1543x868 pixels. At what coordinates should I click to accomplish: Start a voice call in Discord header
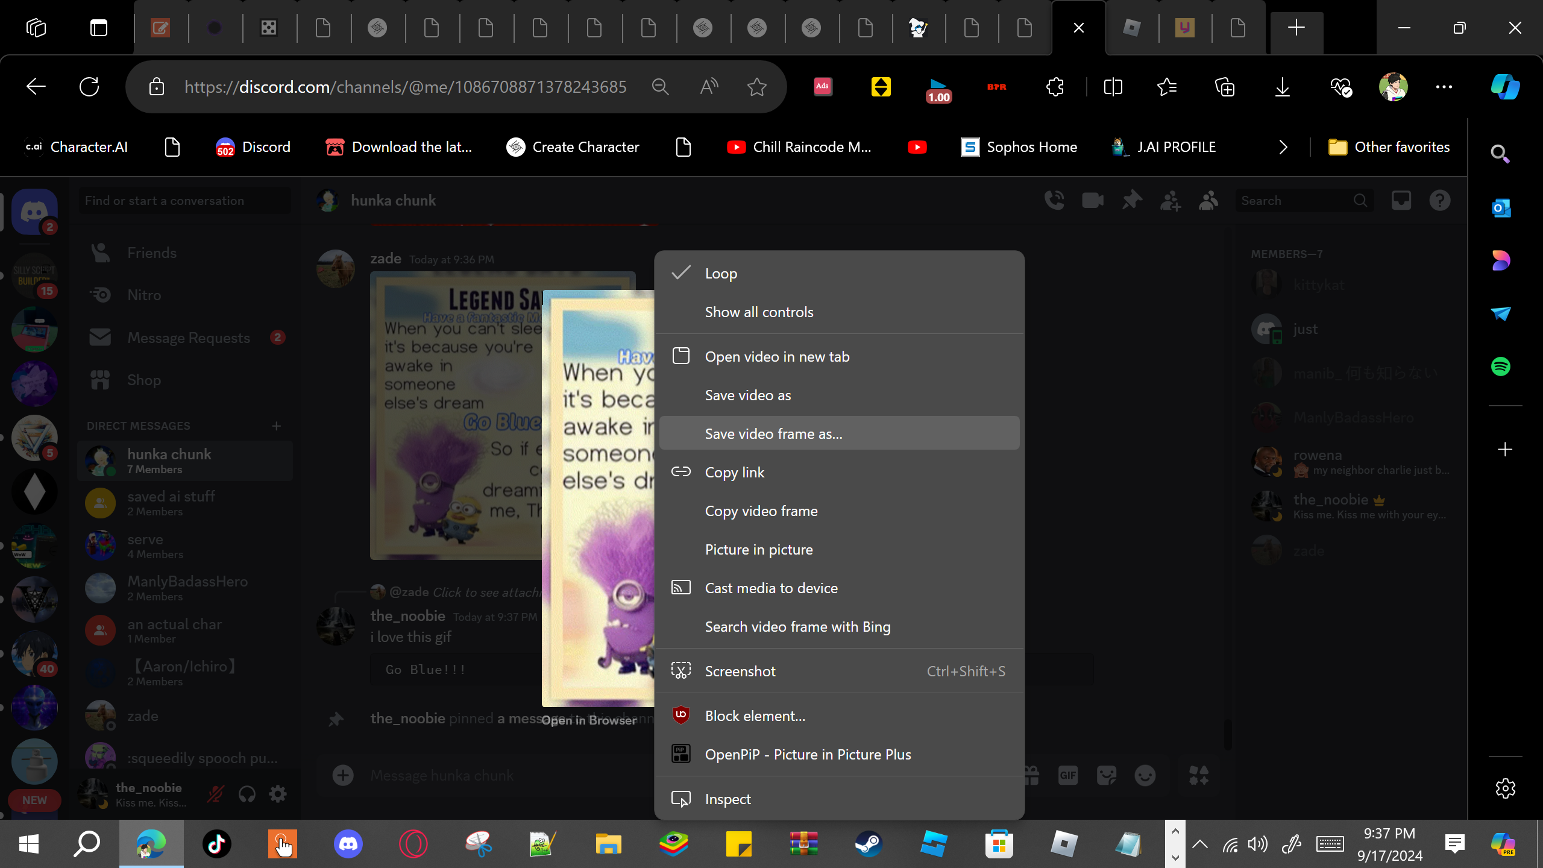pyautogui.click(x=1054, y=201)
